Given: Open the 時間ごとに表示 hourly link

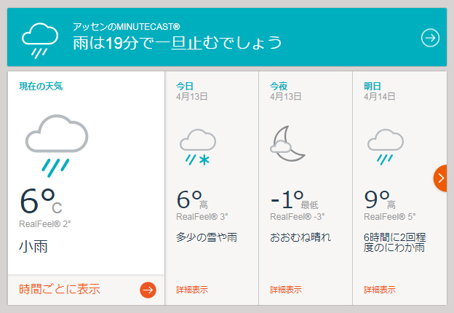Looking at the screenshot, I should coord(60,290).
